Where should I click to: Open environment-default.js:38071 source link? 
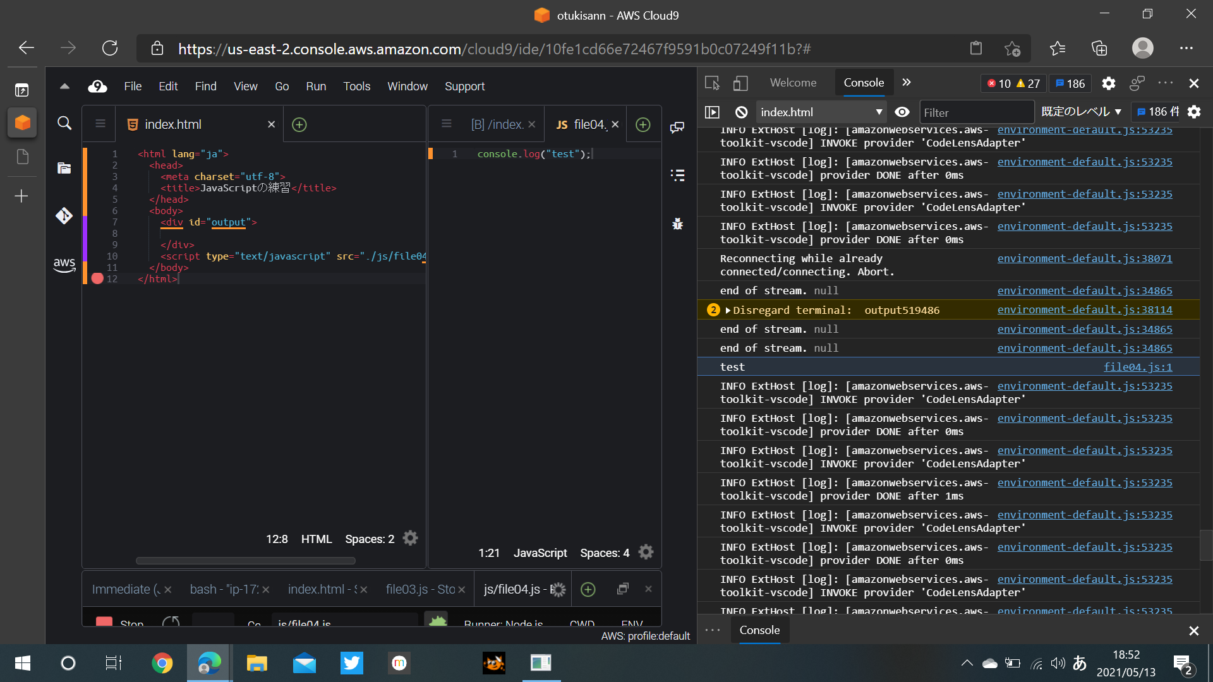pyautogui.click(x=1085, y=258)
